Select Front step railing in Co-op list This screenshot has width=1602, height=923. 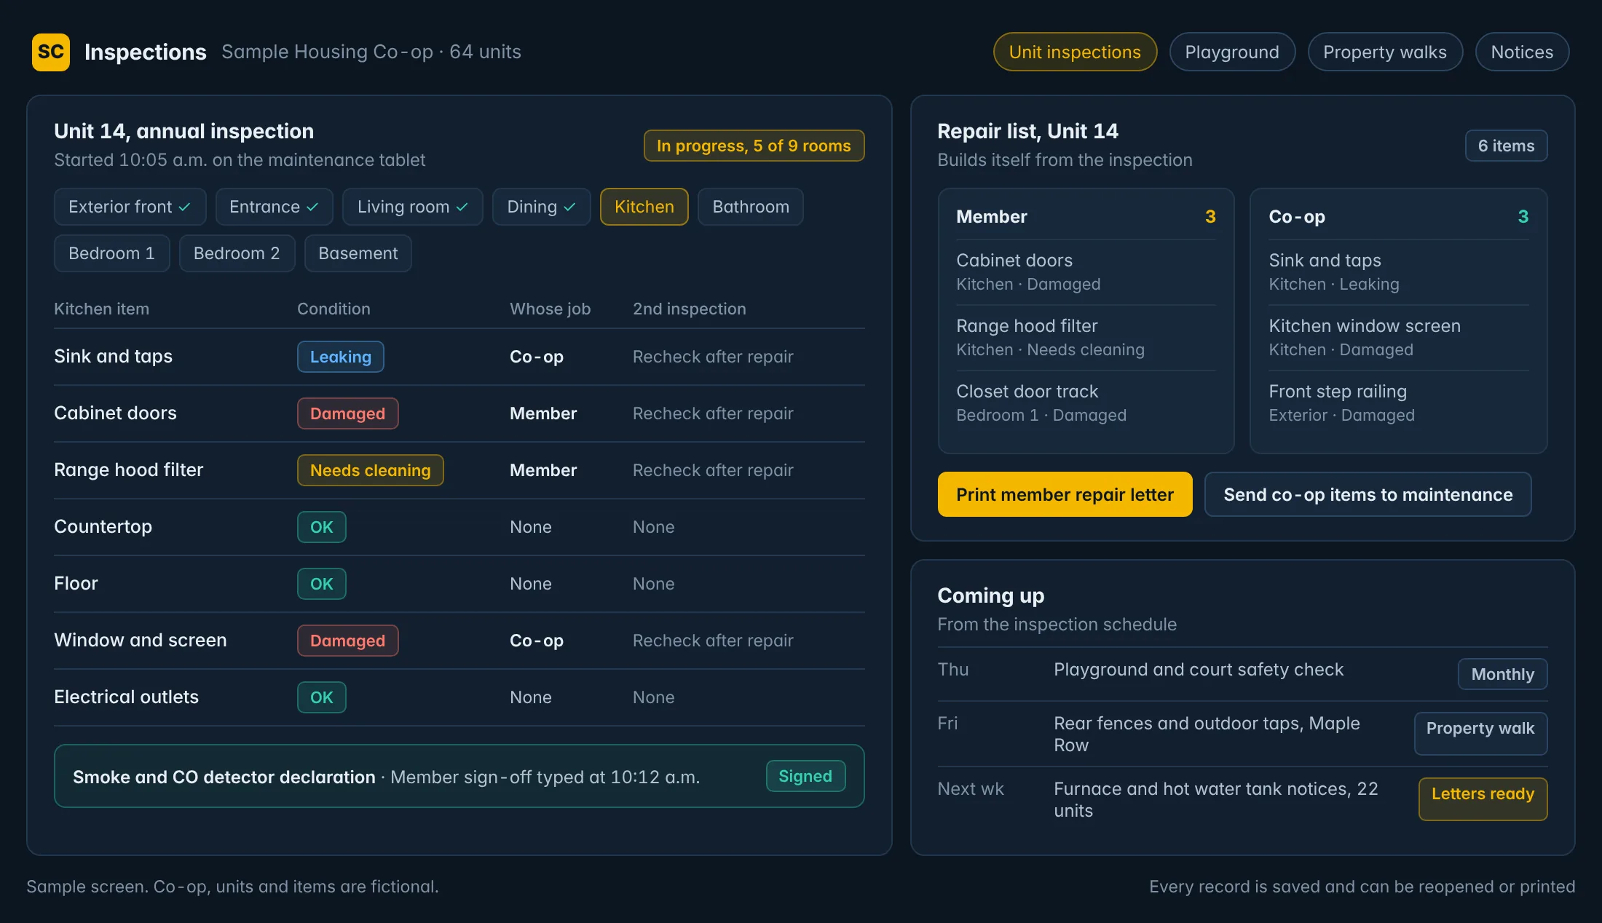pos(1398,403)
